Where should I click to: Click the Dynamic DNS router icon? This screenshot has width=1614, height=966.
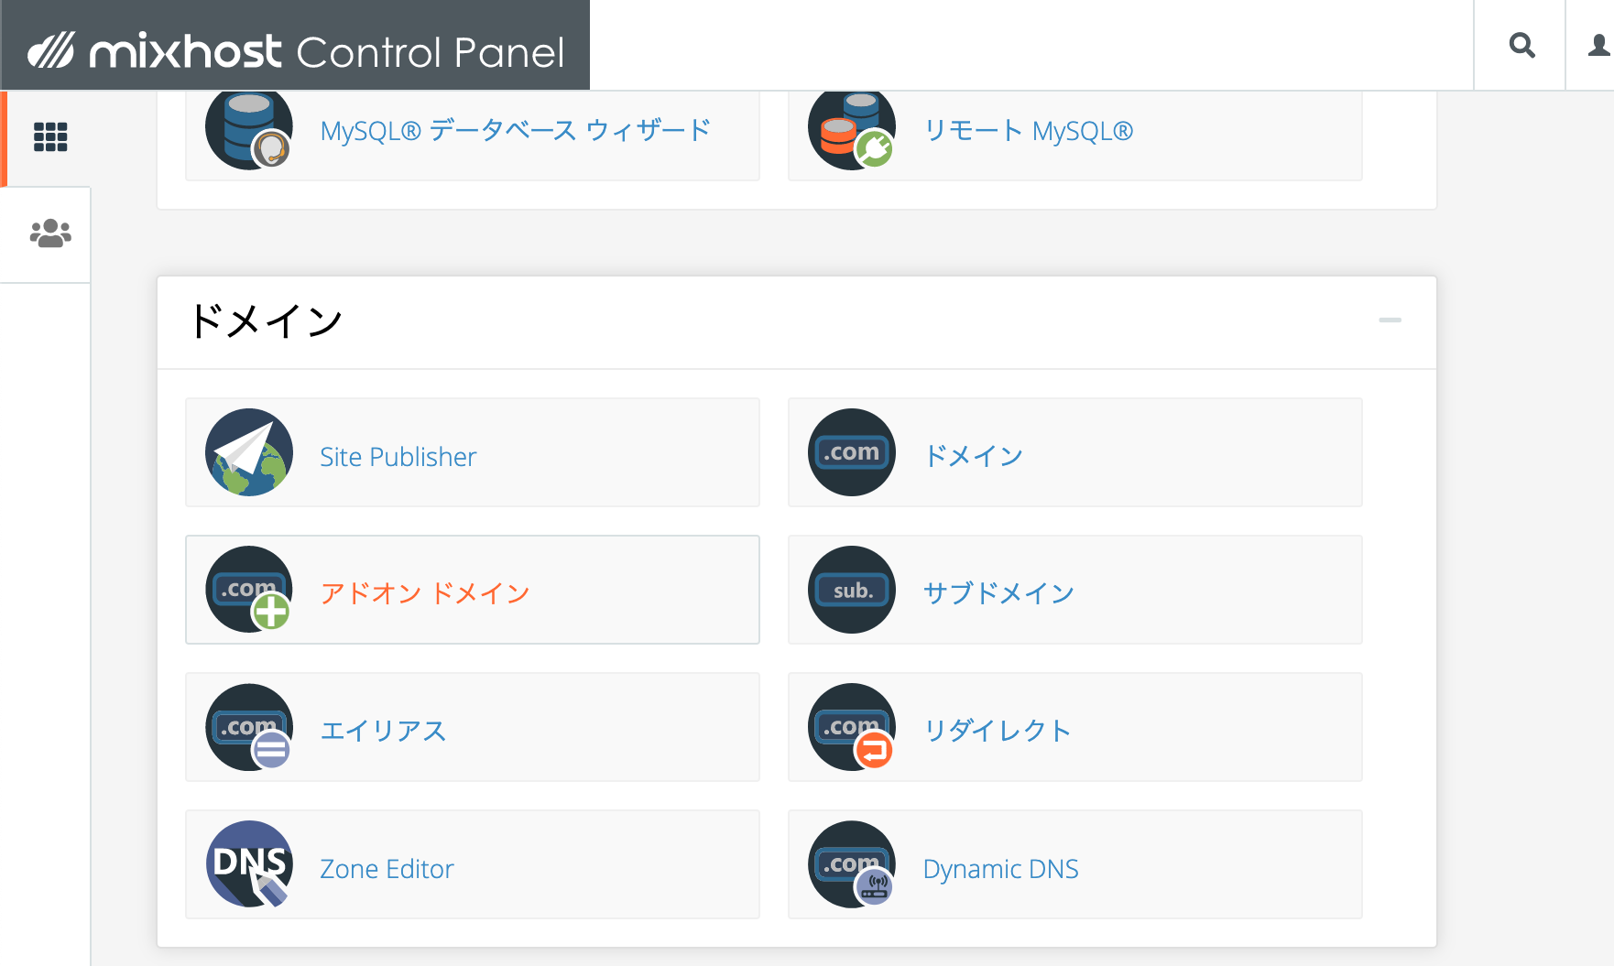coord(852,864)
